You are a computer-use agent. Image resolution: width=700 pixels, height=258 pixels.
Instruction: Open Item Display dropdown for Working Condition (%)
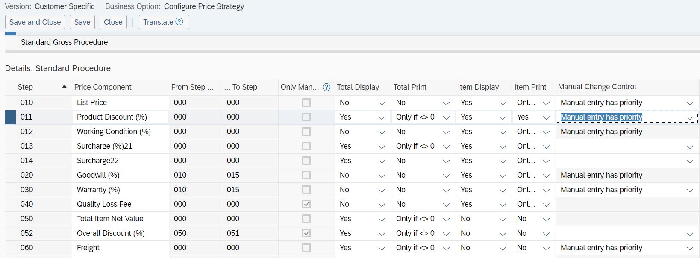503,132
